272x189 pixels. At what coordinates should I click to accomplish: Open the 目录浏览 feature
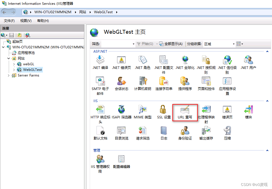coord(121,133)
